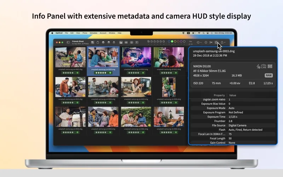
Task: Open the Apple menu
Action: point(52,33)
